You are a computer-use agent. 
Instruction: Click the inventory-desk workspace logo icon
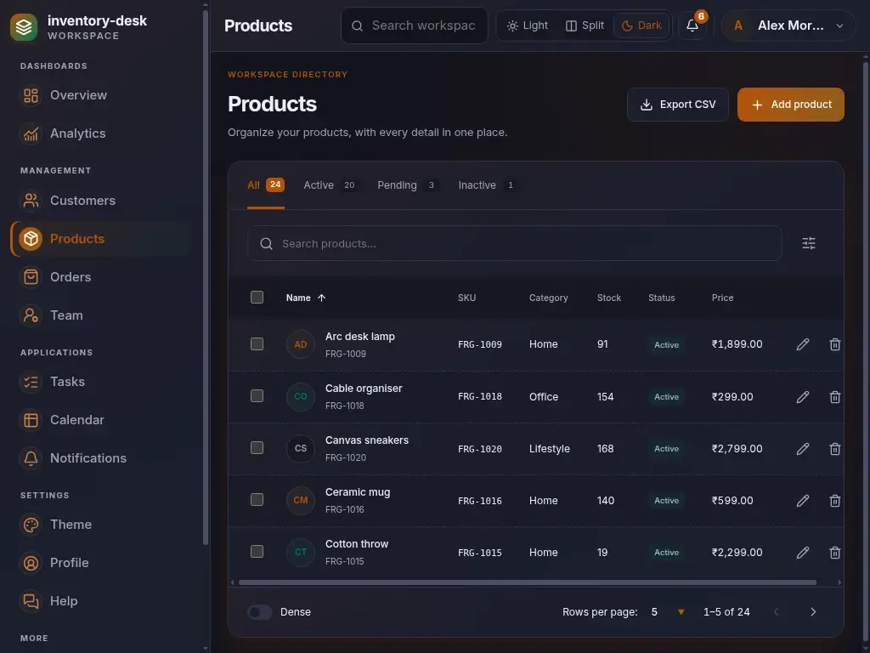[x=24, y=26]
